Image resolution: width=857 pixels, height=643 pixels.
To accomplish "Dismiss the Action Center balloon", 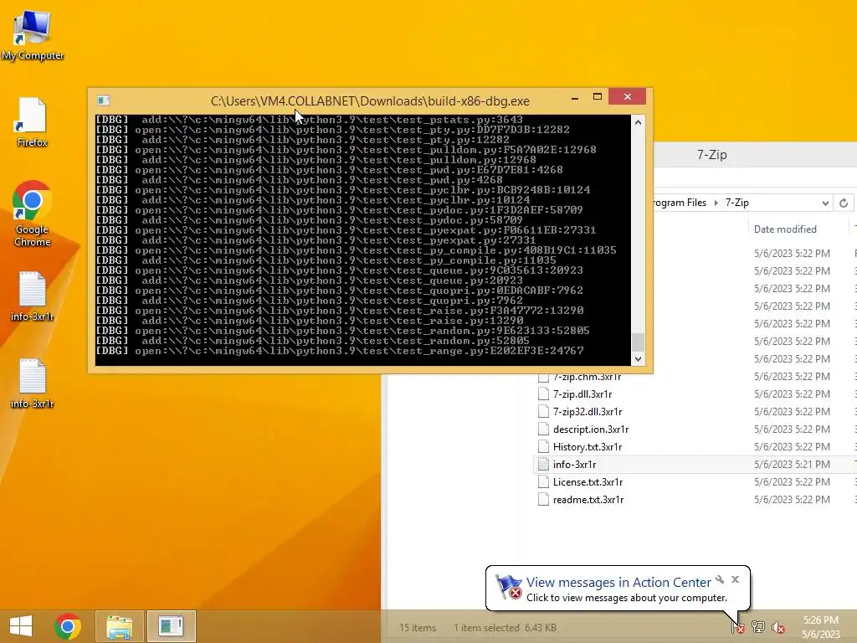I will pyautogui.click(x=735, y=579).
